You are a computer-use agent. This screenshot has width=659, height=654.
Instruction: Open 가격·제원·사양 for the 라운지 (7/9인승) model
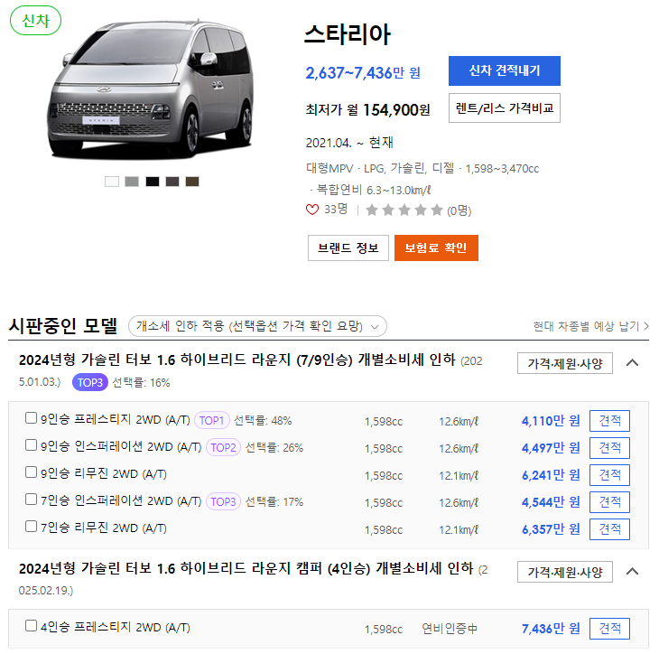[565, 363]
